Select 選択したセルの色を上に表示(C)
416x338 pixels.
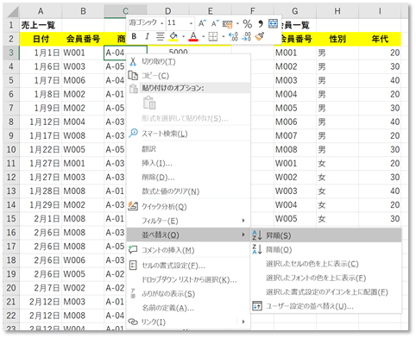tap(326, 264)
